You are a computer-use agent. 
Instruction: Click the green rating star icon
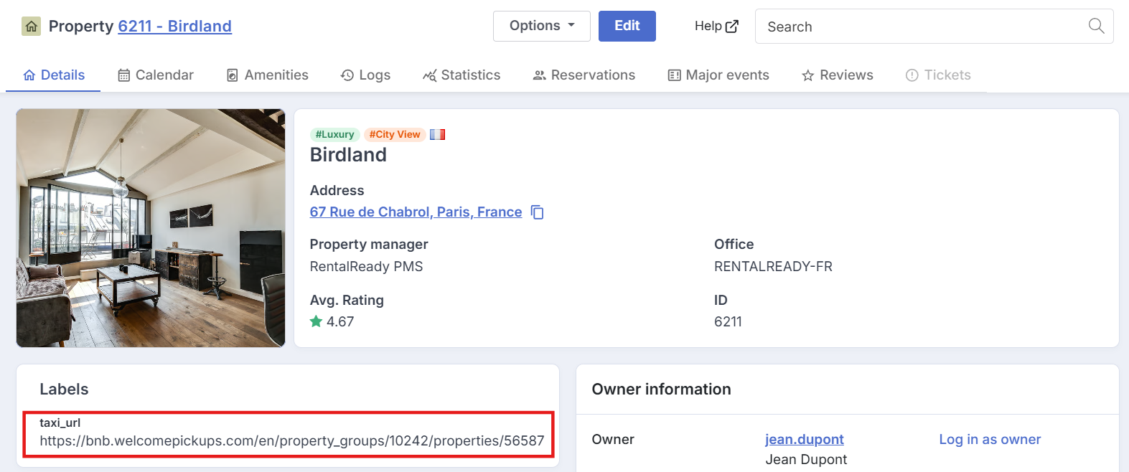[x=316, y=321]
